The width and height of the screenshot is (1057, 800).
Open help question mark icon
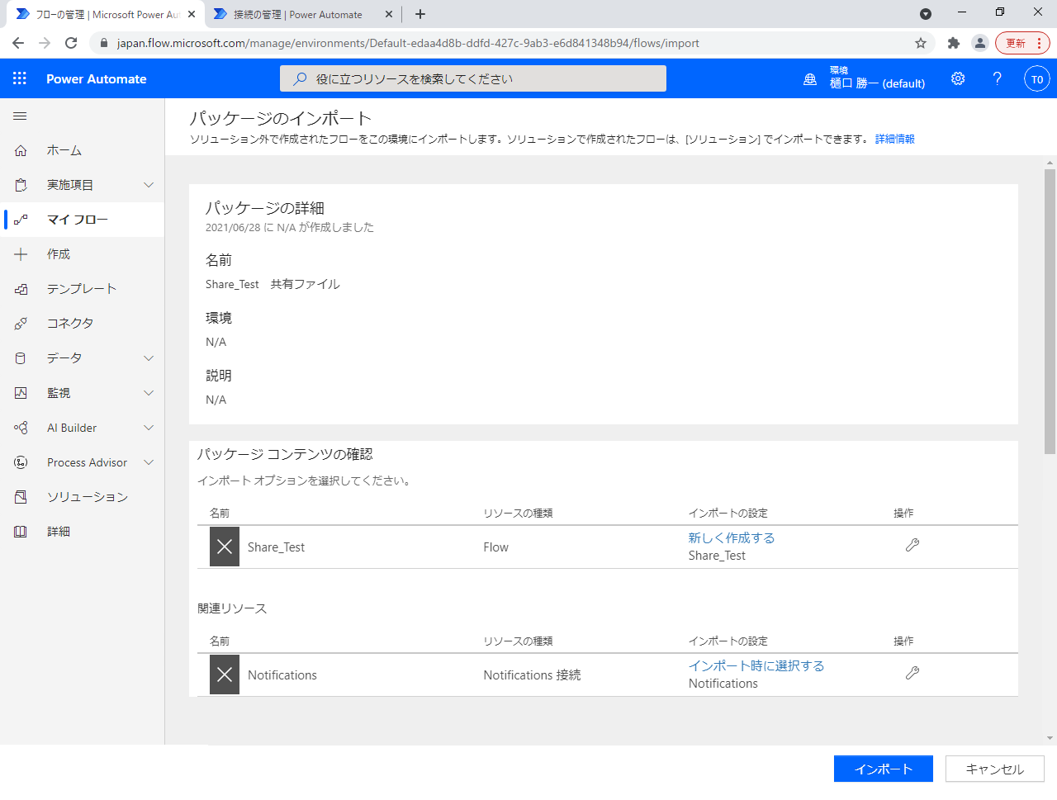click(x=998, y=78)
